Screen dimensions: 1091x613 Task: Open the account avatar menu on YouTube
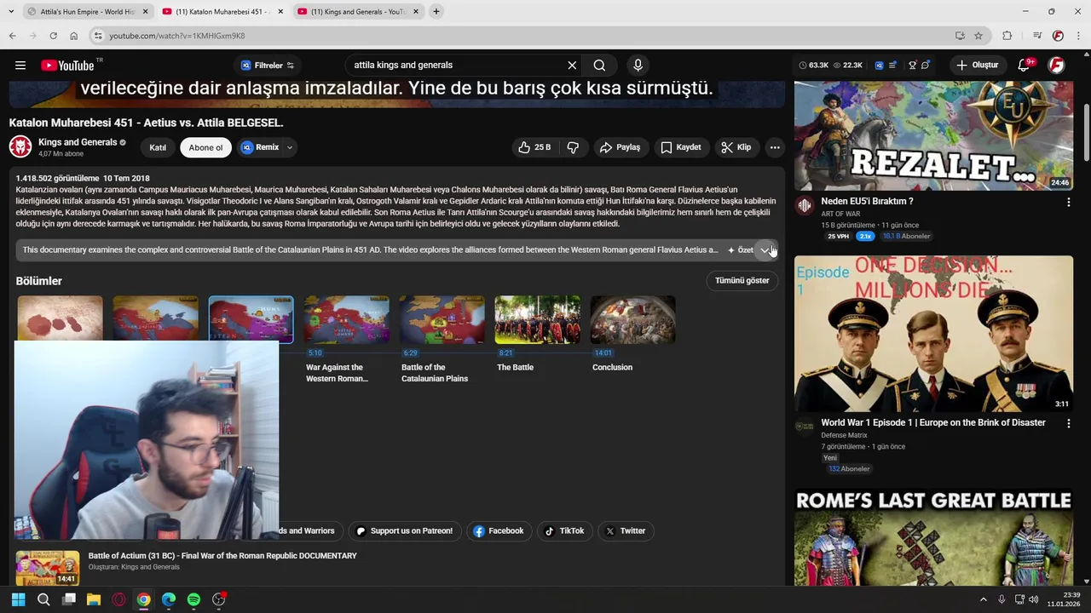click(1057, 65)
